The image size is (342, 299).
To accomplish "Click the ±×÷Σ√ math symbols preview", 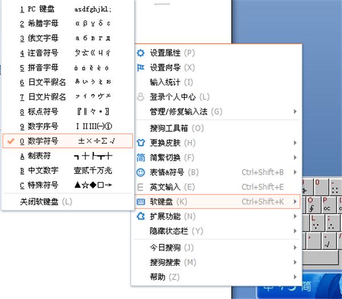I will [x=96, y=141].
